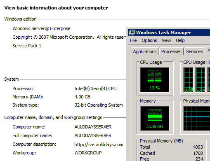
Task: Click the Physical Memory Total value 4093
Action: pos(198,147)
